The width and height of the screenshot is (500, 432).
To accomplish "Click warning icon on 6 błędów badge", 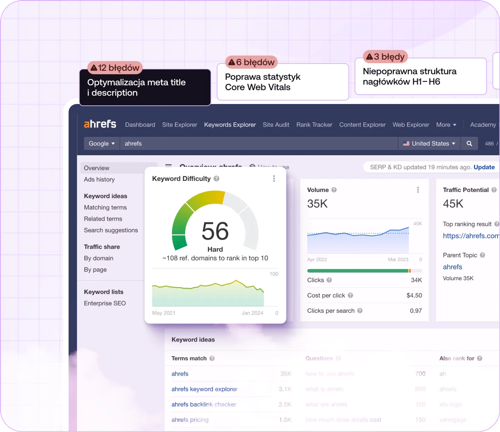I will coord(232,62).
